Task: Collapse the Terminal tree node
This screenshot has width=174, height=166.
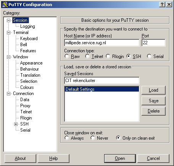Action: pyautogui.click(x=8, y=32)
